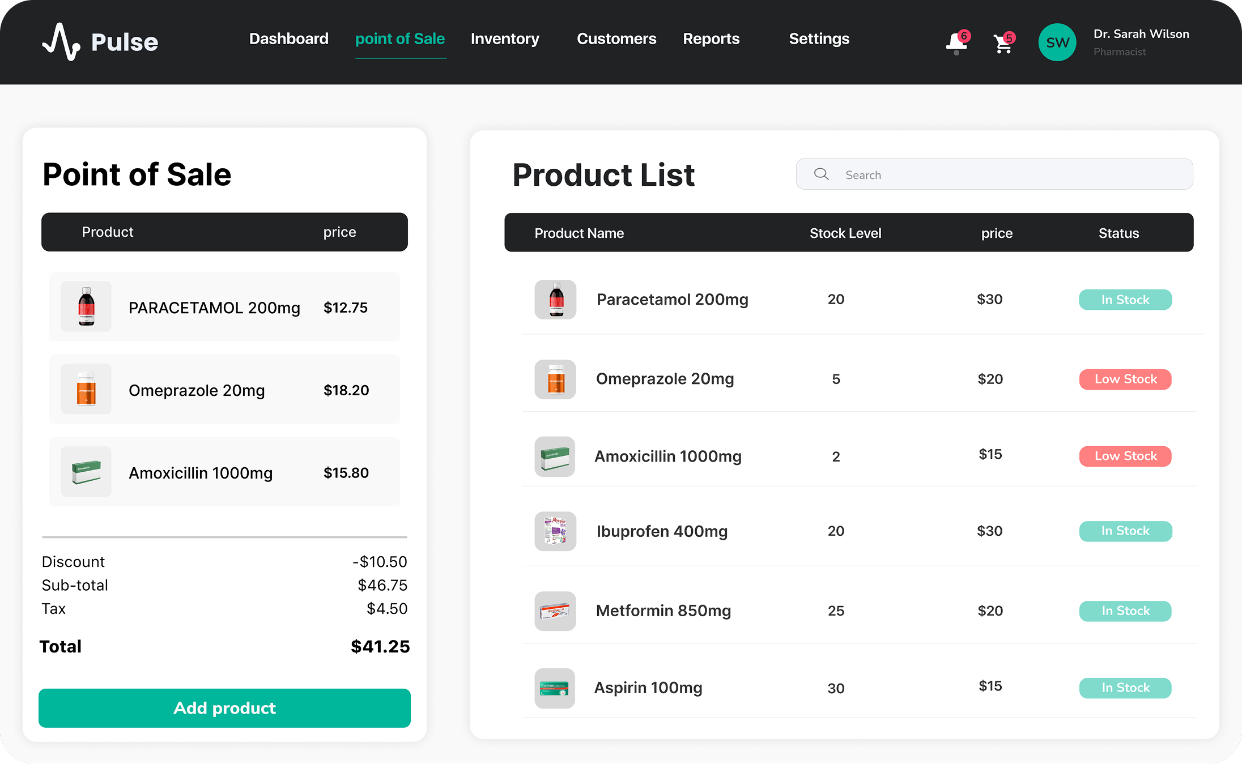
Task: Click the Ibuprofen product image
Action: 555,531
